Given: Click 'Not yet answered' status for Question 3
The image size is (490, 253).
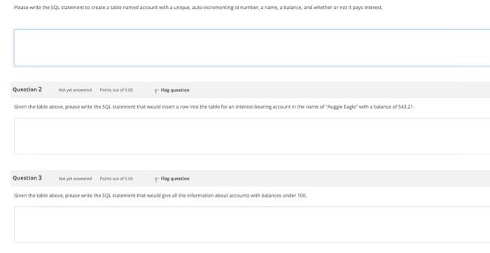Looking at the screenshot, I should coord(75,179).
